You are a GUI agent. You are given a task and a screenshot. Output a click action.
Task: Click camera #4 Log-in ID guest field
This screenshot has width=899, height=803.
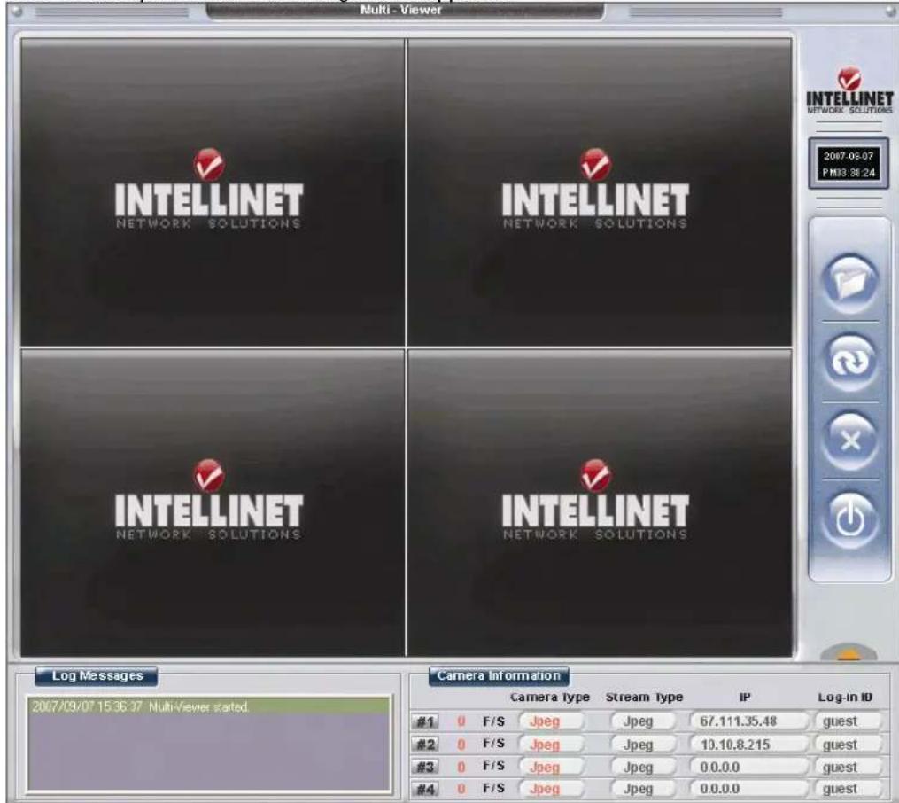click(x=849, y=789)
